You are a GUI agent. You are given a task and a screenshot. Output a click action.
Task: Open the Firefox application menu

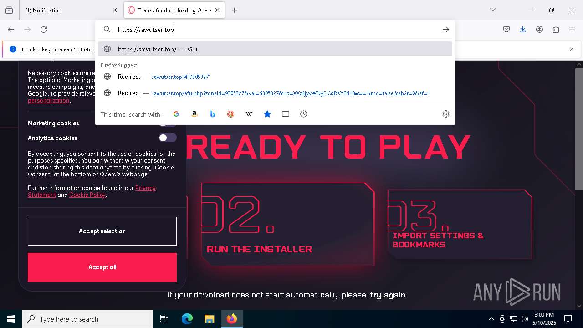pos(572,30)
